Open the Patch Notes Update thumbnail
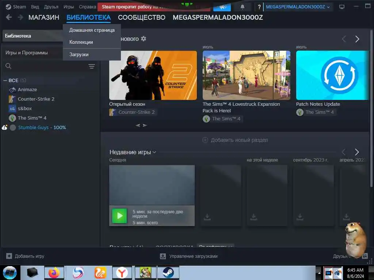Viewport: 374px width, 280px height. (332, 75)
